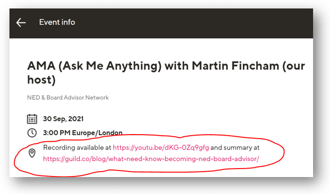Click the "3:00 PM Europe/London" time text
Screen dimensions: 330x194
[83, 133]
